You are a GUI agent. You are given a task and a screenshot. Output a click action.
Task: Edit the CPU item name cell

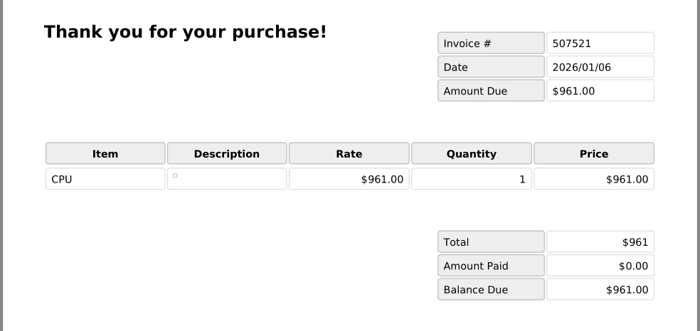[x=105, y=179]
